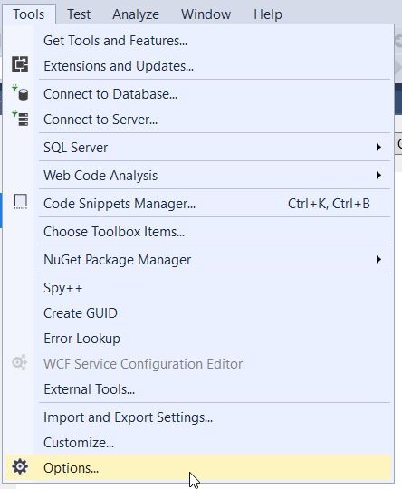Viewport: 402px width, 489px height.
Task: Expand the SQL Server submenu arrow
Action: click(x=378, y=147)
